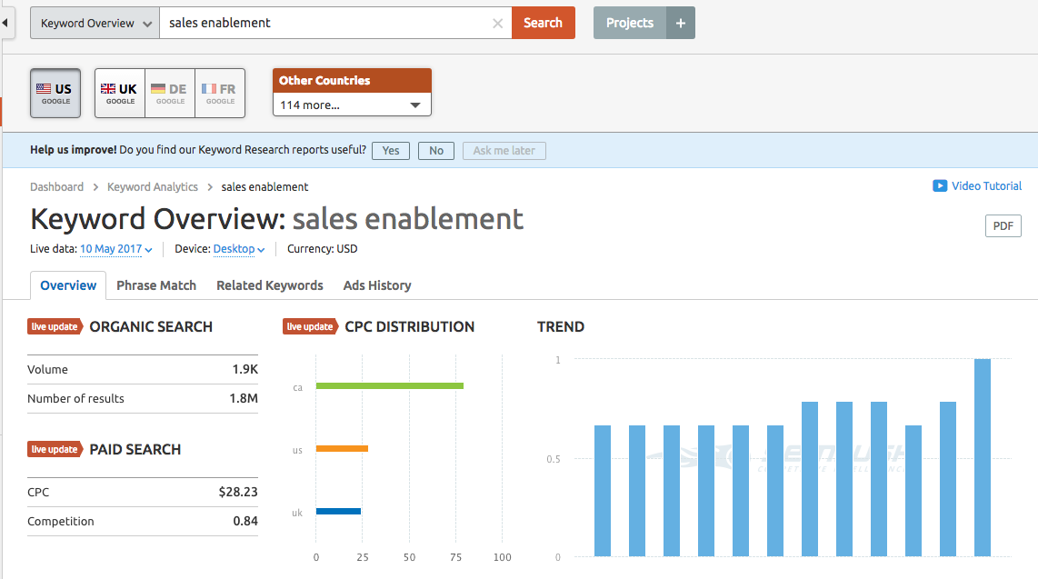Viewport: 1038px width, 579px height.
Task: Collapse the left sidebar arrow
Action: [x=6, y=23]
